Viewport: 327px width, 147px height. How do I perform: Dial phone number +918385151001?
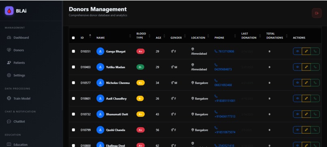tap(225, 101)
